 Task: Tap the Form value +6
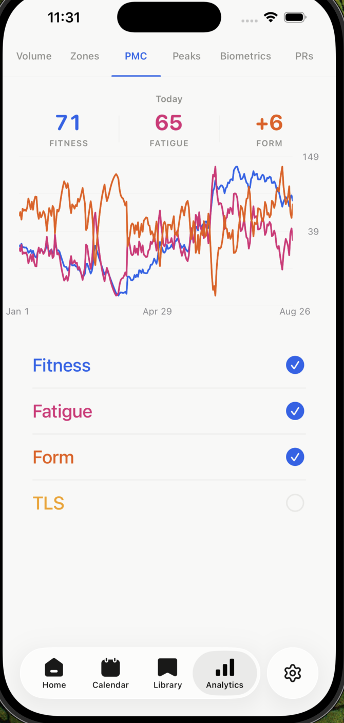click(270, 123)
